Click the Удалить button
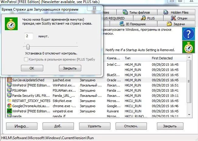This screenshot has width=198, height=141. 95,126
